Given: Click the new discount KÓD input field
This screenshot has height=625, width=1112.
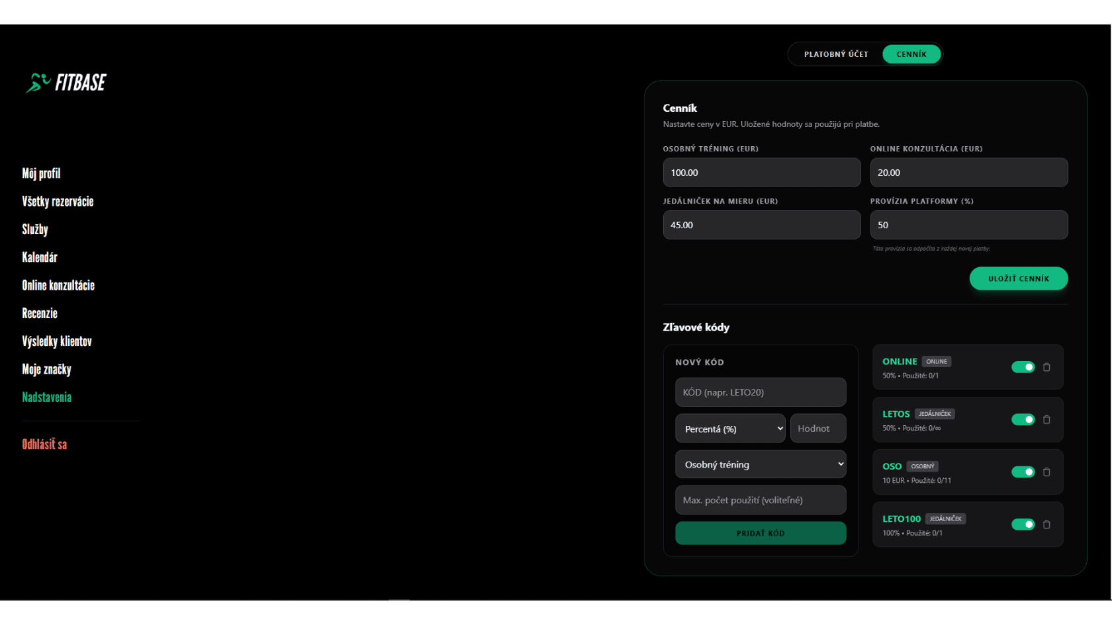Looking at the screenshot, I should pyautogui.click(x=761, y=392).
